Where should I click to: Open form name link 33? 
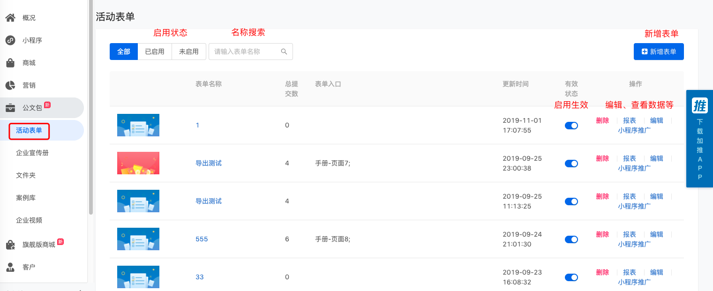[200, 277]
